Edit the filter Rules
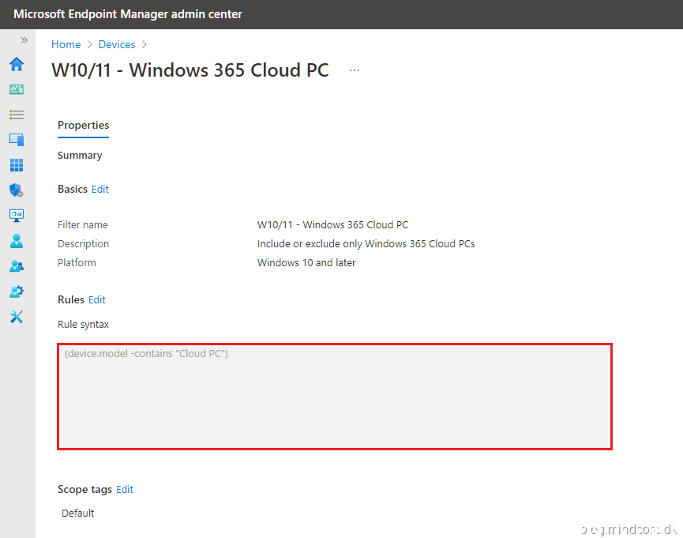 (x=96, y=299)
